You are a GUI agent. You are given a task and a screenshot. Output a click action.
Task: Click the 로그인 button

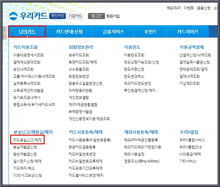click(96, 16)
